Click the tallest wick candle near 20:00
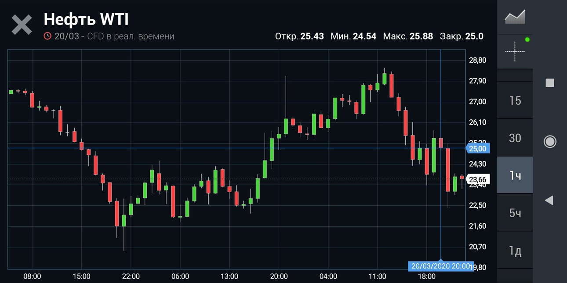The image size is (567, 283). pos(286,105)
